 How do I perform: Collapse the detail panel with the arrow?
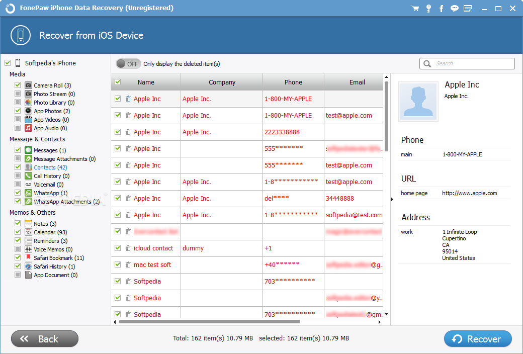tap(392, 199)
